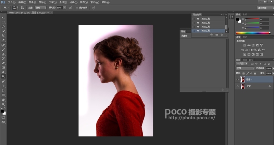Enable the 保护色调 checkbox
Screen dimensions: 274x145
click(x=77, y=8)
